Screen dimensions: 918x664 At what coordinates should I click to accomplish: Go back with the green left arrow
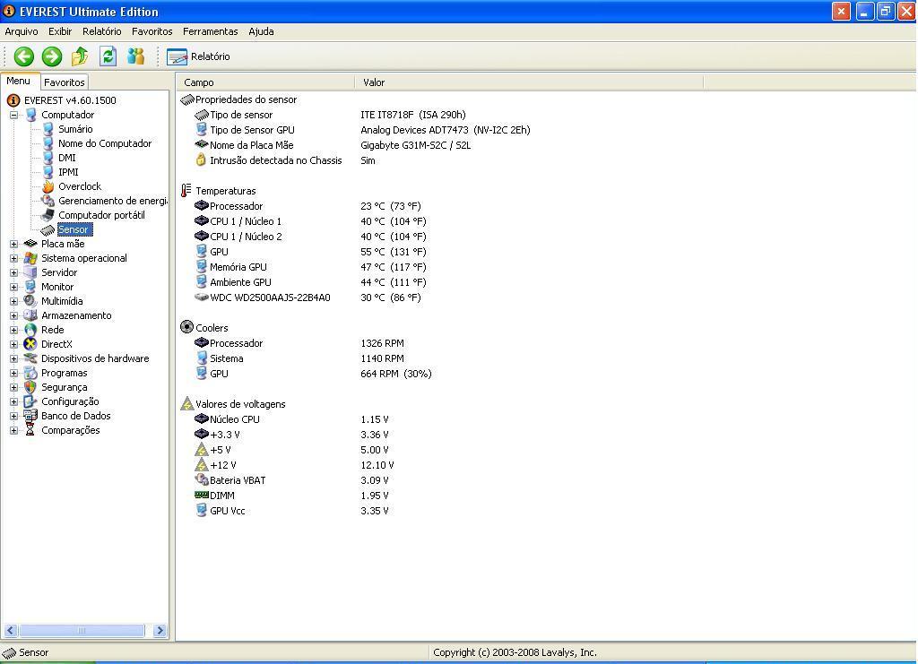(x=24, y=56)
